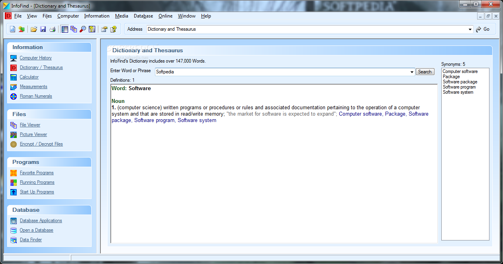The height and width of the screenshot is (264, 503).
Task: Click the Computer History monitor icon
Action: [x=14, y=58]
